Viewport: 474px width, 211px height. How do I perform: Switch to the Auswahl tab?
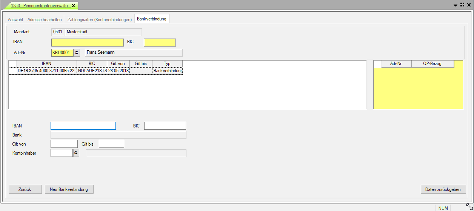(15, 19)
